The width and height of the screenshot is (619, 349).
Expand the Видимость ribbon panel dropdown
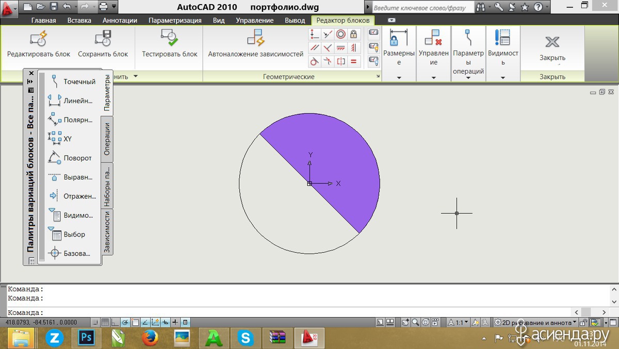tap(503, 78)
